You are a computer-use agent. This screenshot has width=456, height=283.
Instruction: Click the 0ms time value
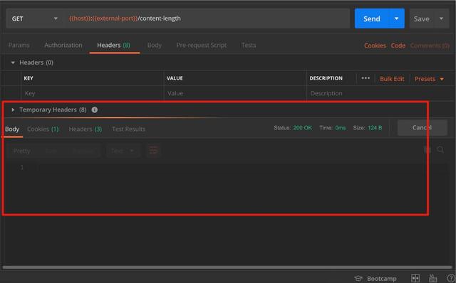pos(341,128)
